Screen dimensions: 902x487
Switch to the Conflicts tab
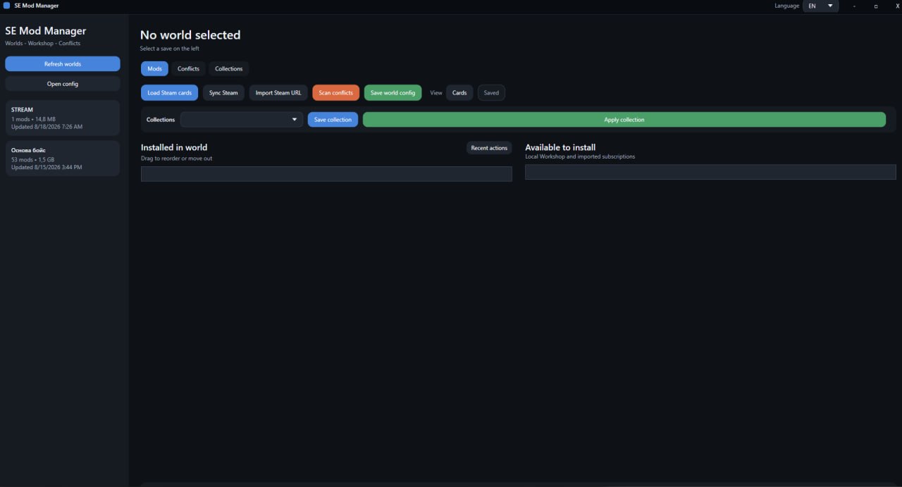[x=188, y=68]
